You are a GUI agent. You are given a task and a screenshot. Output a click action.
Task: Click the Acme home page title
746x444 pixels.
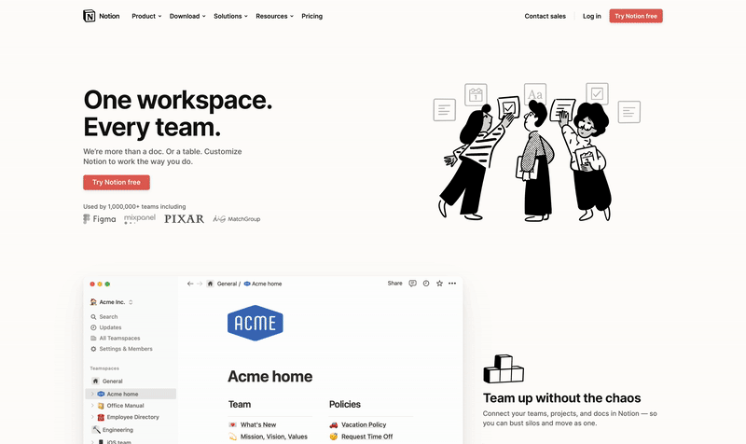269,377
